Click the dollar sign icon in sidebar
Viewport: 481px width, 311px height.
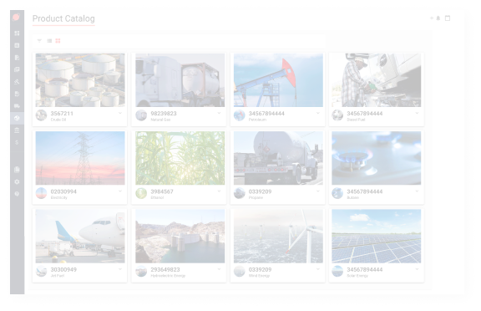pos(17,142)
